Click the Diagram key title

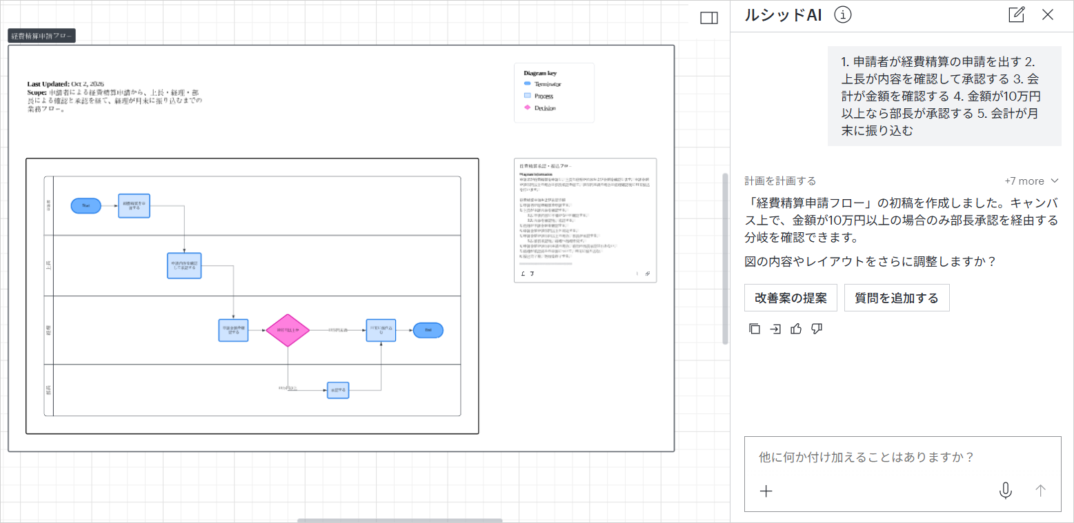click(x=540, y=72)
